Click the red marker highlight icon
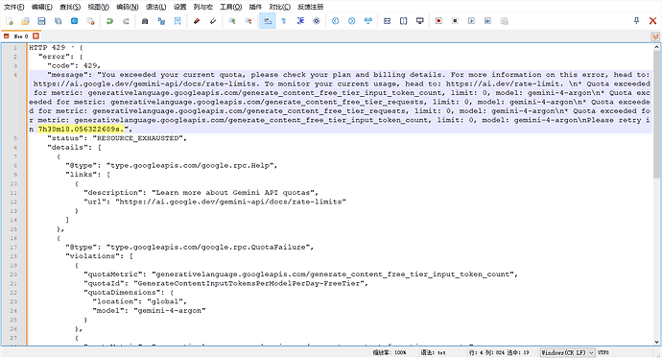The width and height of the screenshot is (662, 358). (x=197, y=21)
